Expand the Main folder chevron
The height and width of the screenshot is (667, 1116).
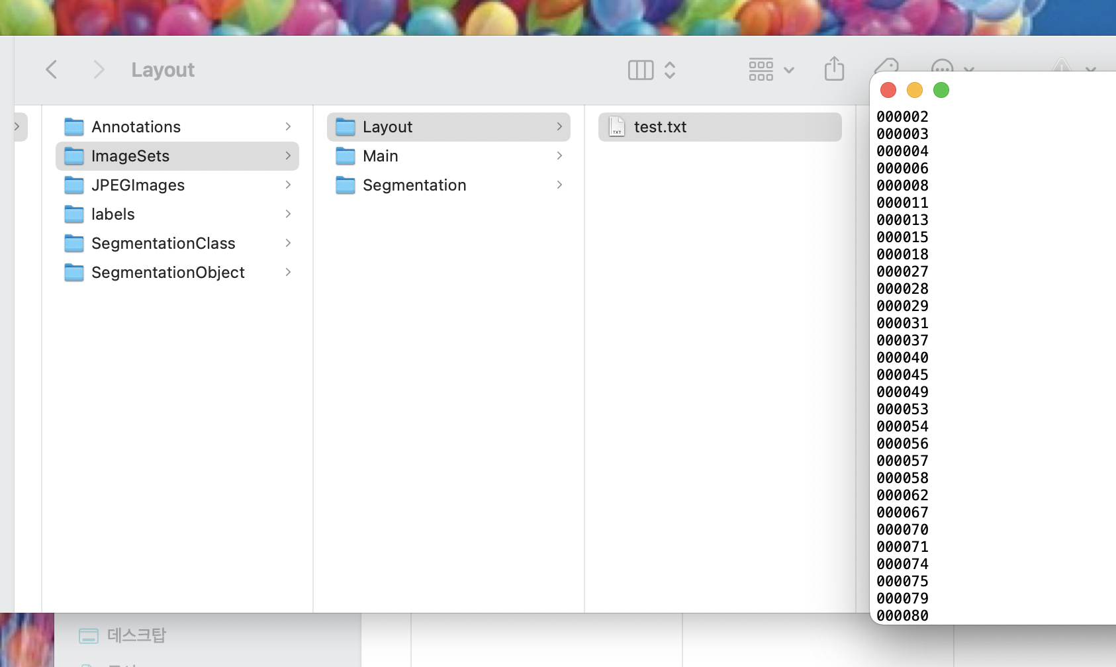click(x=559, y=156)
